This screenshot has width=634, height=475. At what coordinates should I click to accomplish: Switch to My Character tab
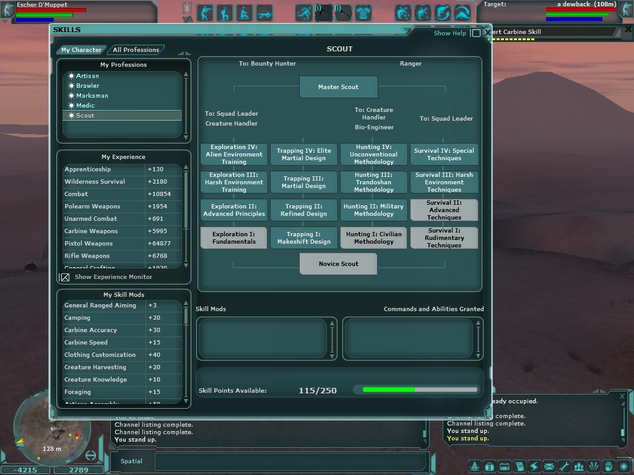[81, 49]
